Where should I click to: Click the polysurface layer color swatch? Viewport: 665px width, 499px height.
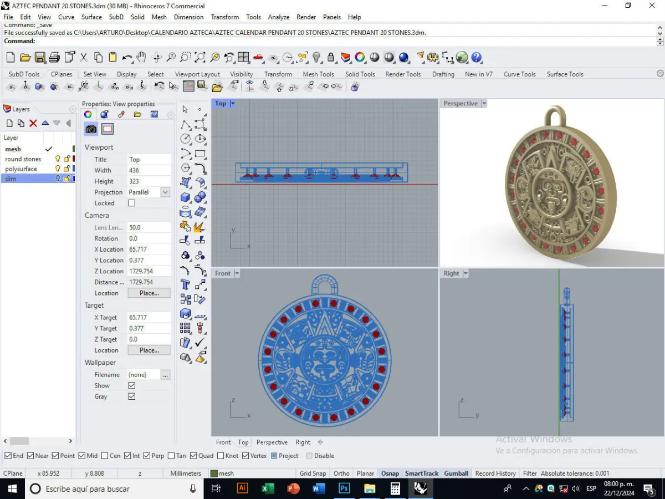74,169
